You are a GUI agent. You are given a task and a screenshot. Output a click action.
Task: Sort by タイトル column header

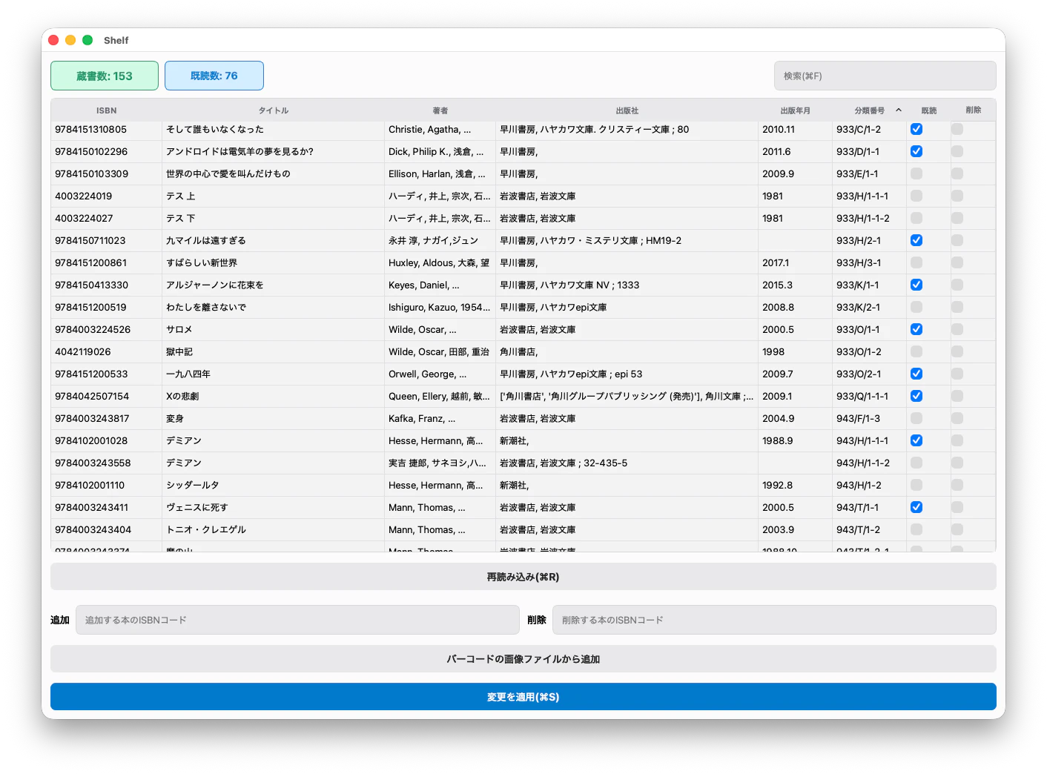pyautogui.click(x=273, y=110)
